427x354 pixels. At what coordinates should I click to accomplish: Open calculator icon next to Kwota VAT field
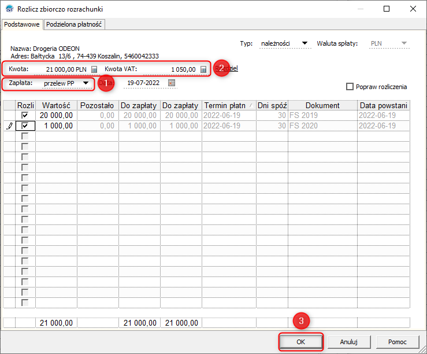point(203,69)
